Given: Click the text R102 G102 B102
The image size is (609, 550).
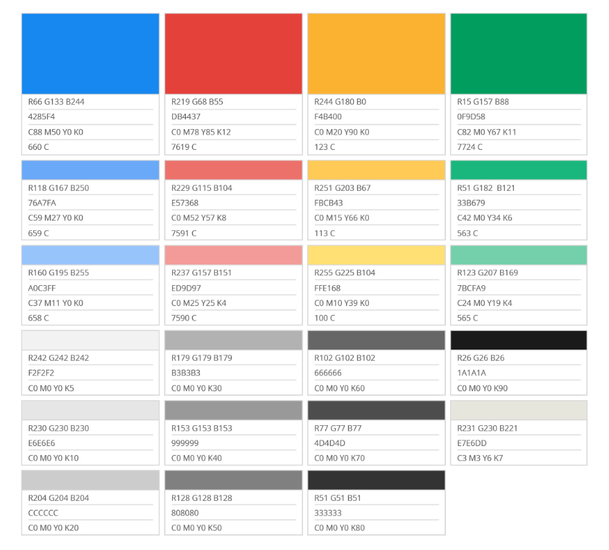Looking at the screenshot, I should (x=345, y=358).
